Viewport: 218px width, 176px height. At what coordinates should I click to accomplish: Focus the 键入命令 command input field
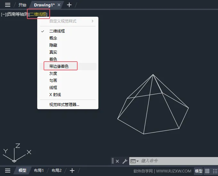coord(179,161)
